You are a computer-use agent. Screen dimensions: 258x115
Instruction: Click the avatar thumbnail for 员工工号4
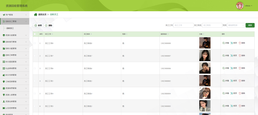tap(205, 93)
